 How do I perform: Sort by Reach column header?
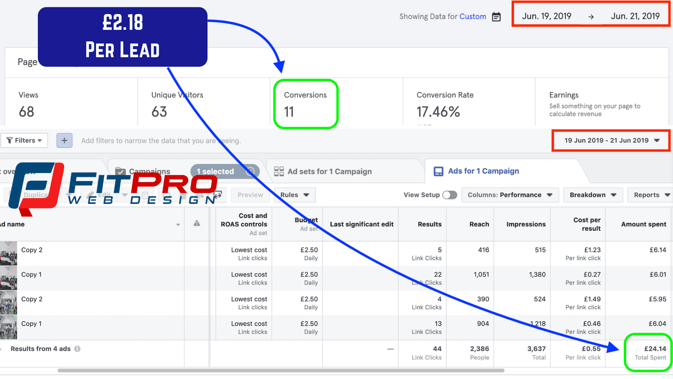pyautogui.click(x=479, y=224)
